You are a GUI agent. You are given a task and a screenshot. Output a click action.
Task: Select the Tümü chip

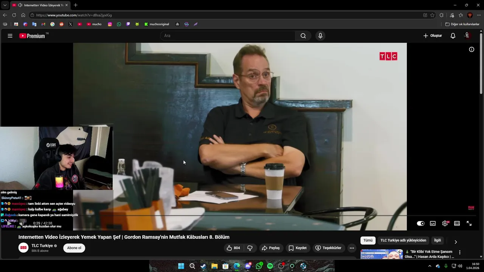point(368,241)
